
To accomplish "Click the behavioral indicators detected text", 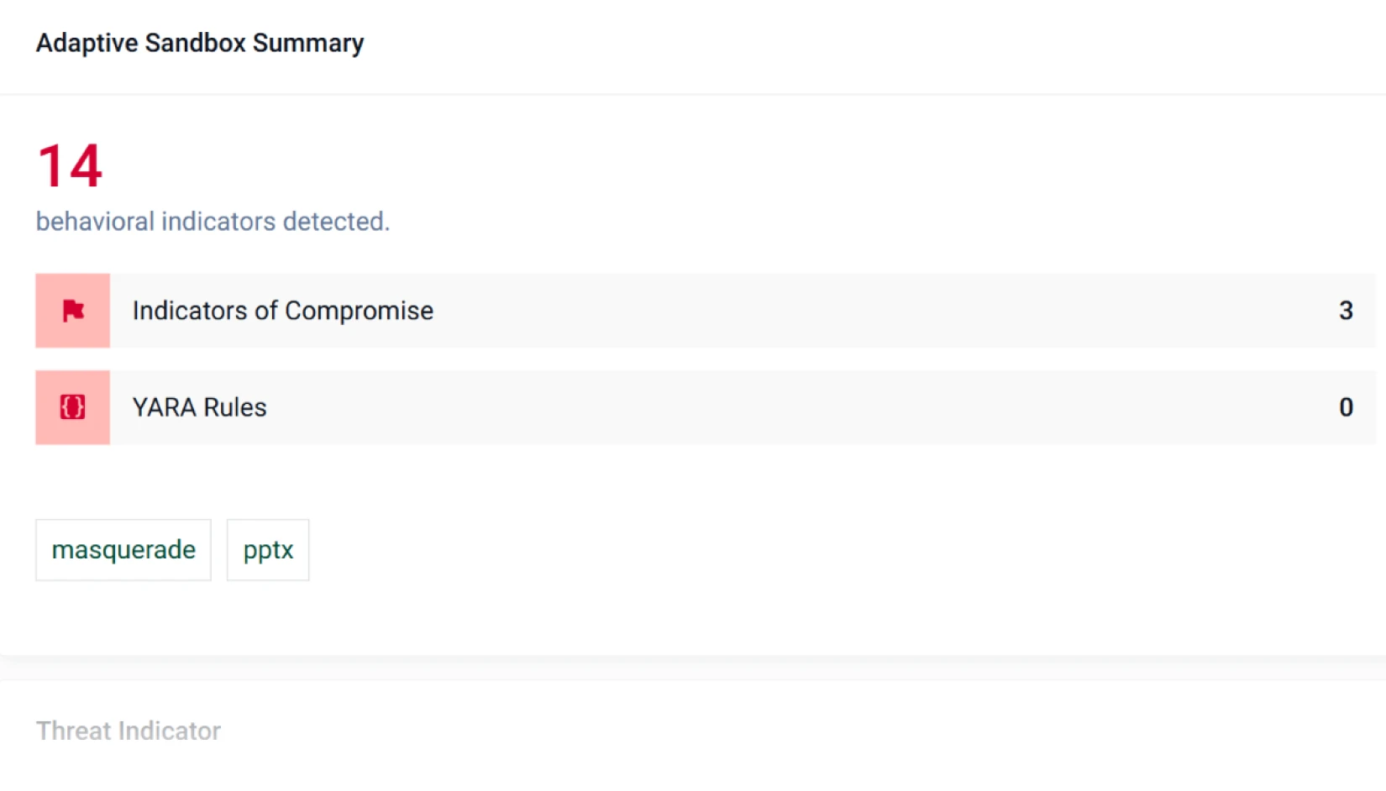I will pos(213,222).
